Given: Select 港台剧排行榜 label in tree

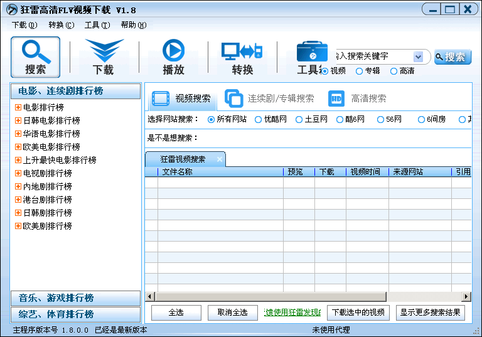Looking at the screenshot, I should (x=47, y=200).
